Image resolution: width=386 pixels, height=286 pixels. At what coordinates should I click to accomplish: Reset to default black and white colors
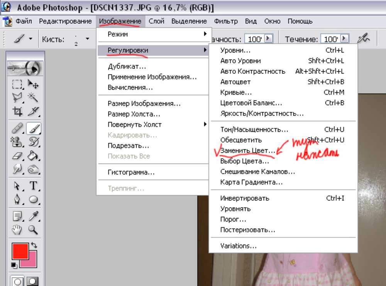14,265
